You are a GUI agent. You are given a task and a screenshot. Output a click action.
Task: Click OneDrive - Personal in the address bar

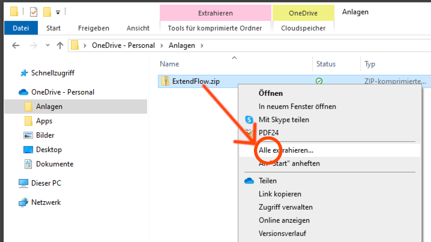(124, 46)
